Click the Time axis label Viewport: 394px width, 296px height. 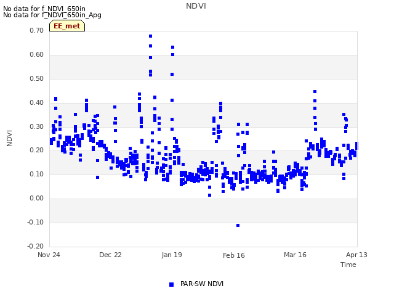pos(348,265)
